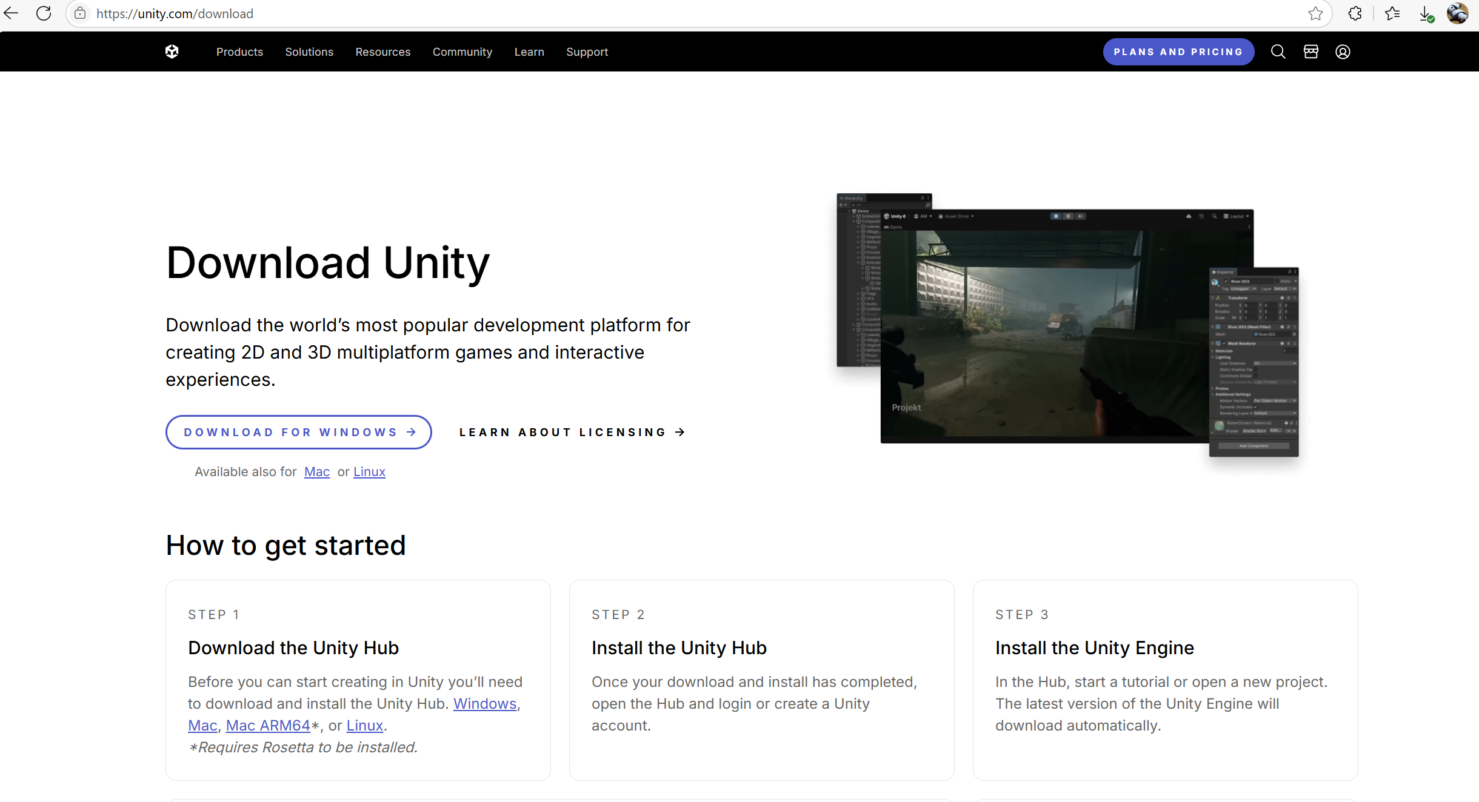This screenshot has width=1479, height=802.
Task: Select Community in the navigation
Action: click(462, 51)
